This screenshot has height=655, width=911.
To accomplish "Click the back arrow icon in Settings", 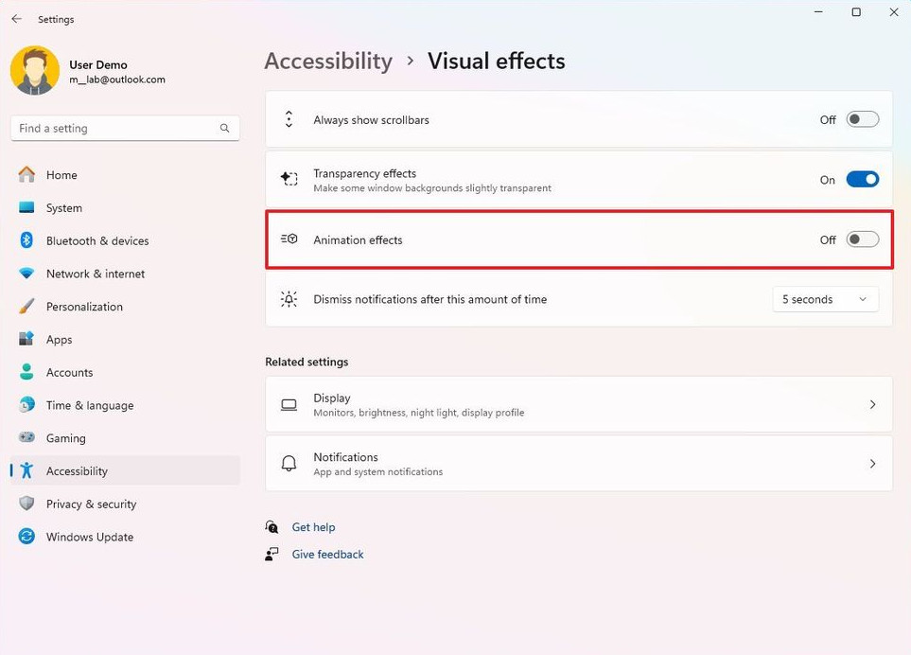I will 16,19.
